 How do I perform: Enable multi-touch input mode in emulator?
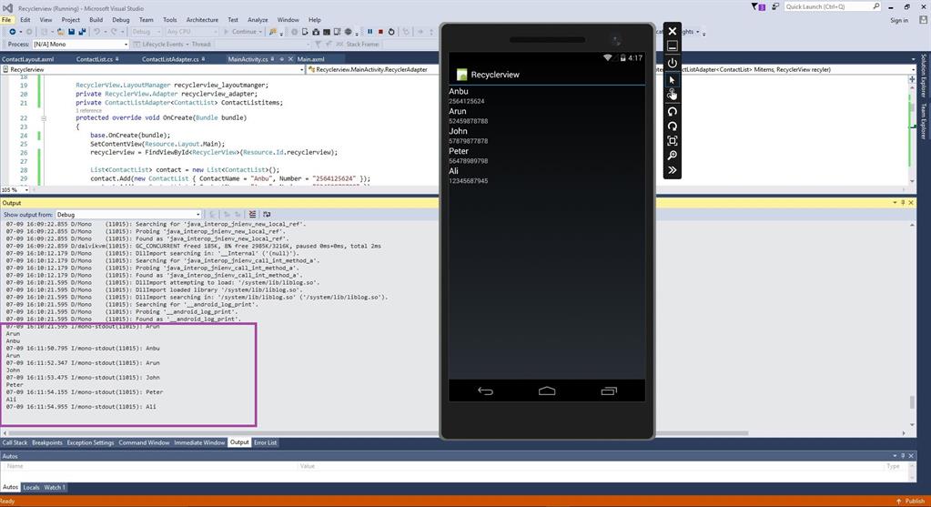pyautogui.click(x=672, y=94)
